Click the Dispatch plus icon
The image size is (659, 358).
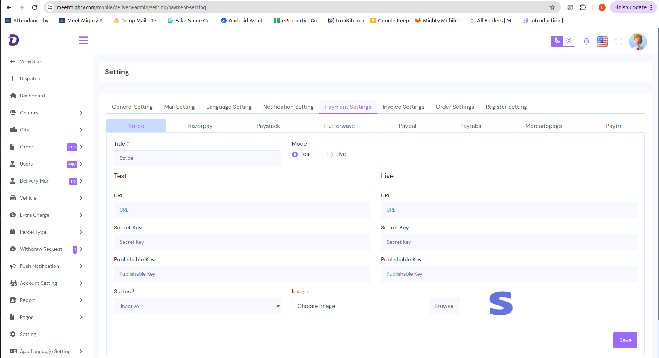coord(12,78)
